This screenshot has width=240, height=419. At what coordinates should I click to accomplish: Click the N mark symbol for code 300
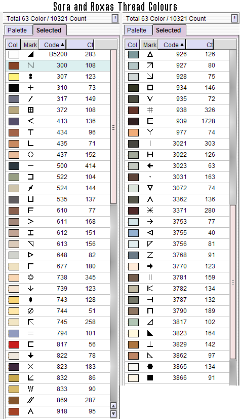31,65
